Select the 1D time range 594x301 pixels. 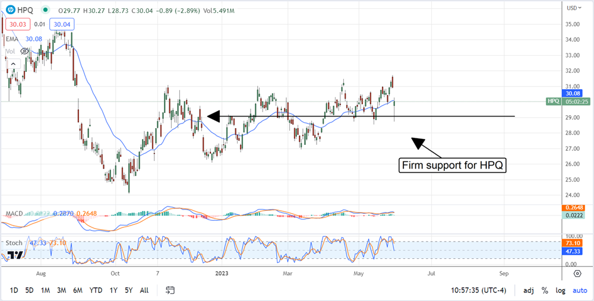(x=14, y=290)
